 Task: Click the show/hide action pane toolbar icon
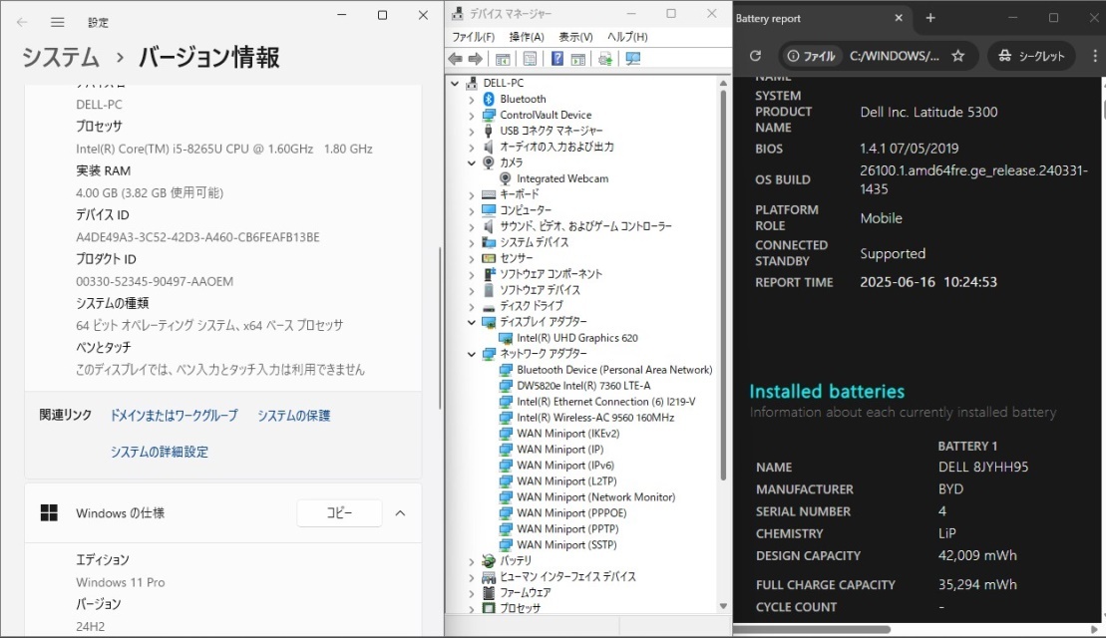tap(578, 59)
